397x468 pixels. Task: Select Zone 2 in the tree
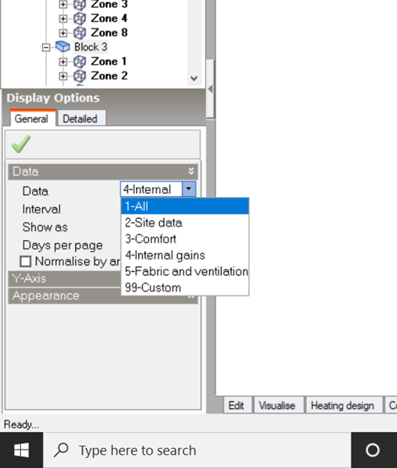(x=109, y=76)
